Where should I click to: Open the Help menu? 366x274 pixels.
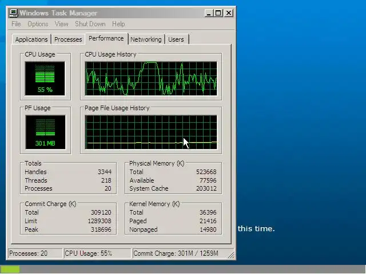pos(118,24)
